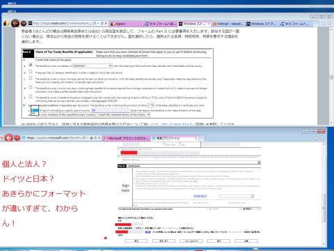
Task: Expand address dropdown arrow in lower browser
Action: [x=88, y=138]
